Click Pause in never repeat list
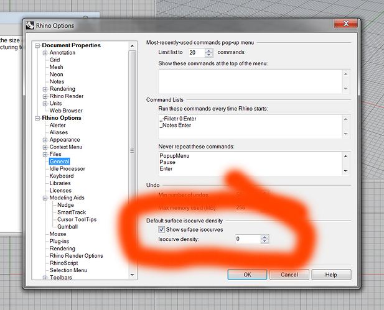The image size is (384, 310). 167,162
